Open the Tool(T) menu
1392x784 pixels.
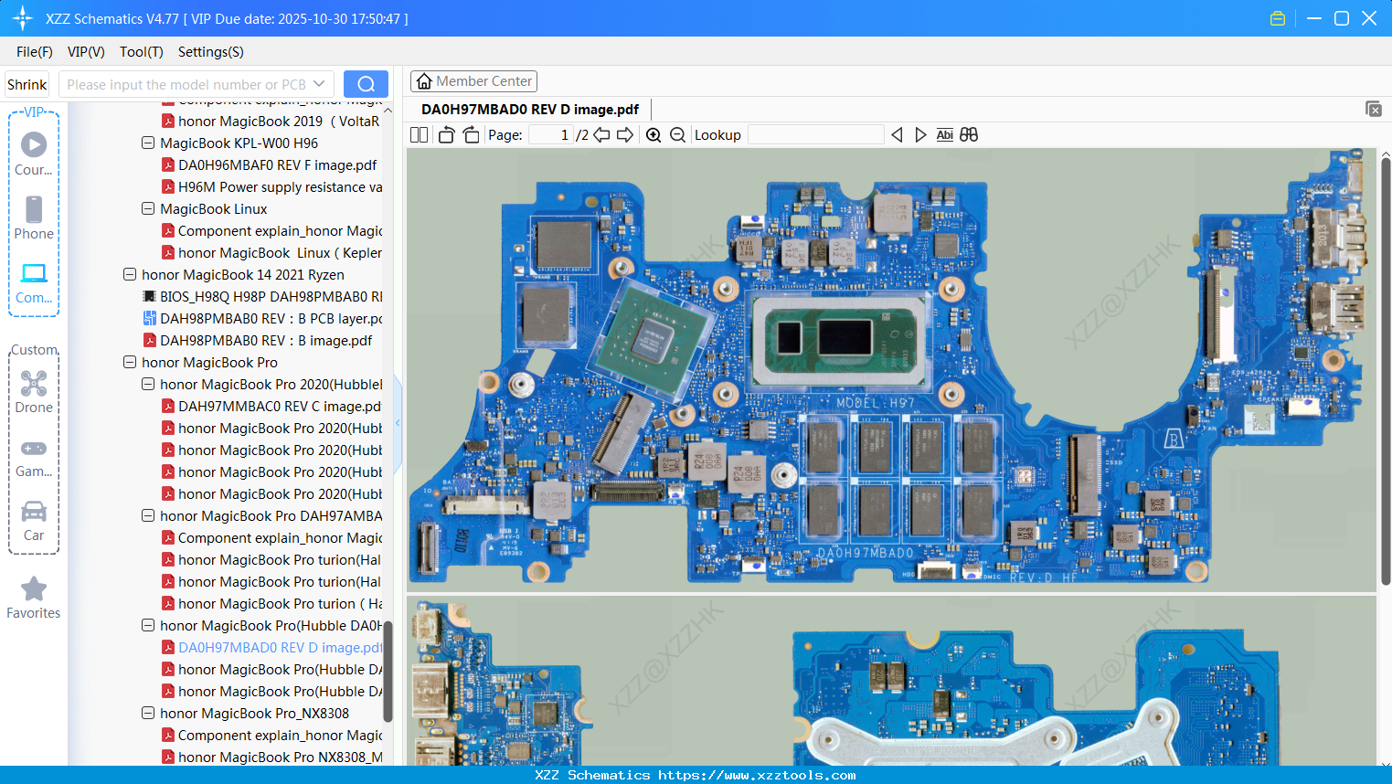[142, 52]
